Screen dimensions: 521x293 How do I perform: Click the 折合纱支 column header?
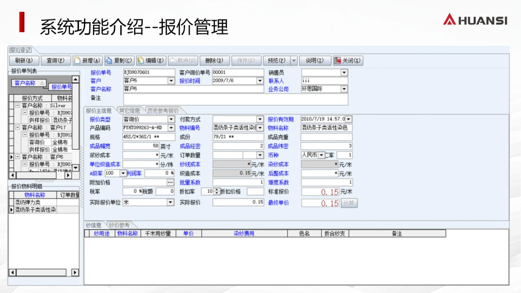tap(335, 234)
